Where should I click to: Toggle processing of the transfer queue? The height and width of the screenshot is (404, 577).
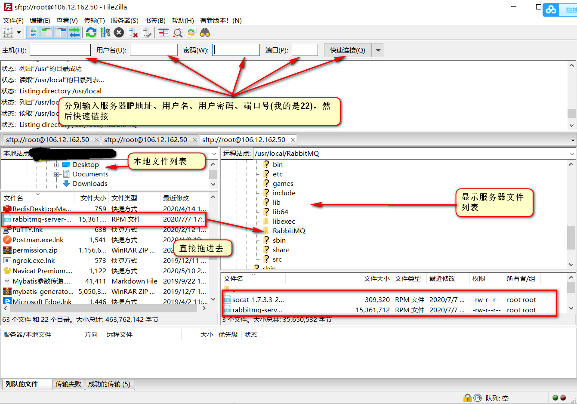point(105,32)
